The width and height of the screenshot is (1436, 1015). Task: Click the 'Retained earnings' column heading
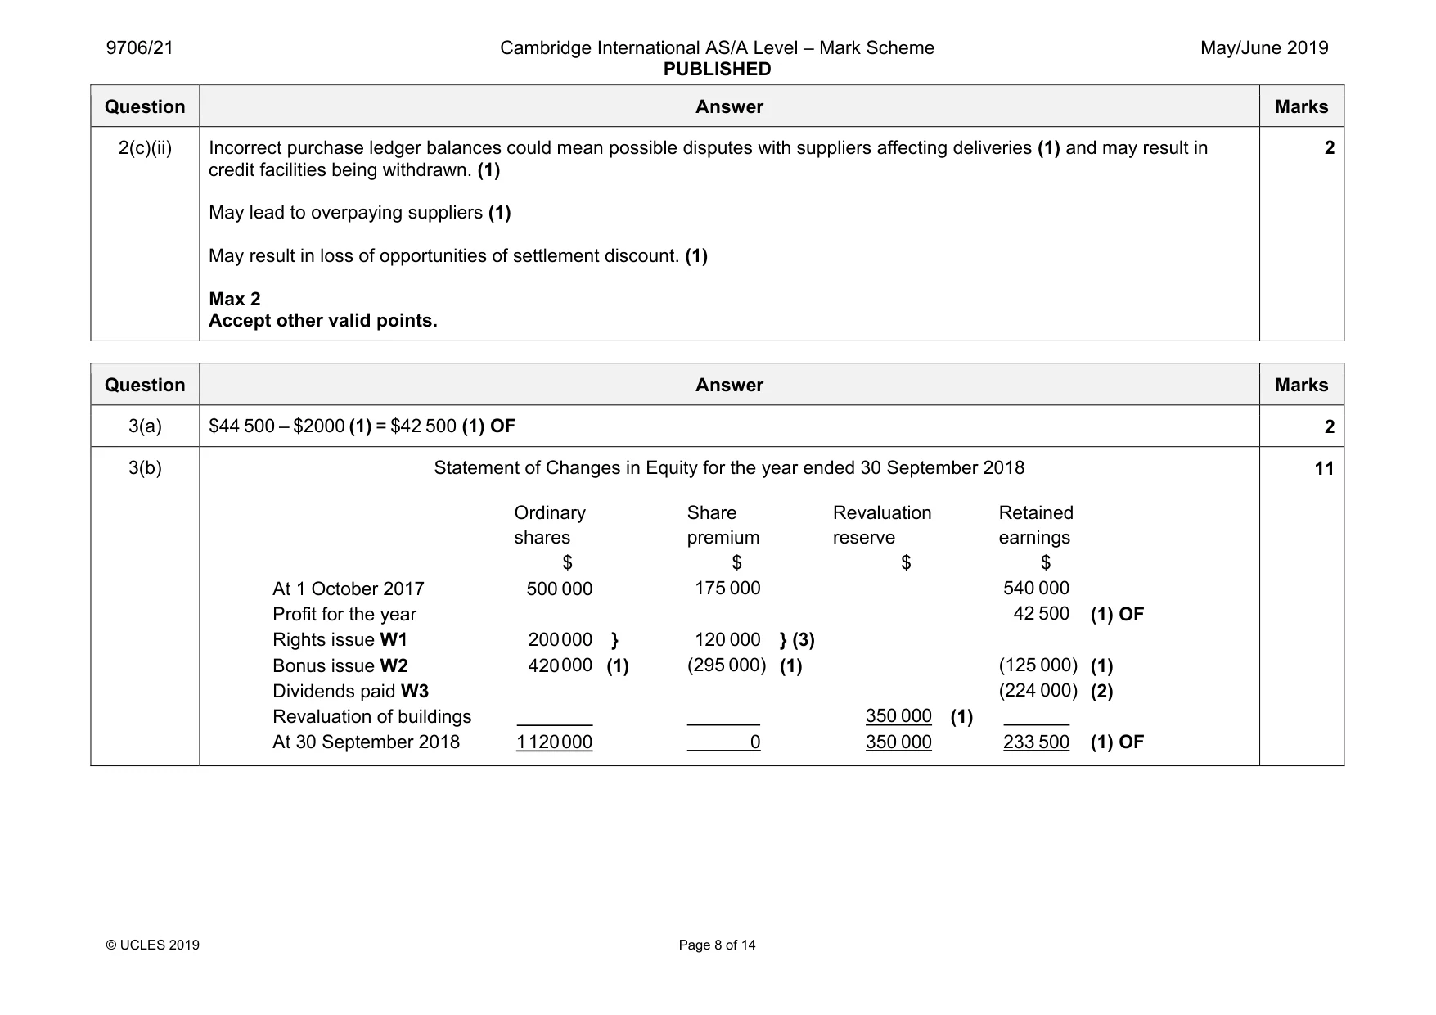[1036, 525]
